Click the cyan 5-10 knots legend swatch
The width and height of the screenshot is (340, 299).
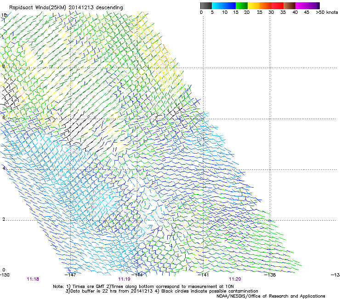coord(218,6)
